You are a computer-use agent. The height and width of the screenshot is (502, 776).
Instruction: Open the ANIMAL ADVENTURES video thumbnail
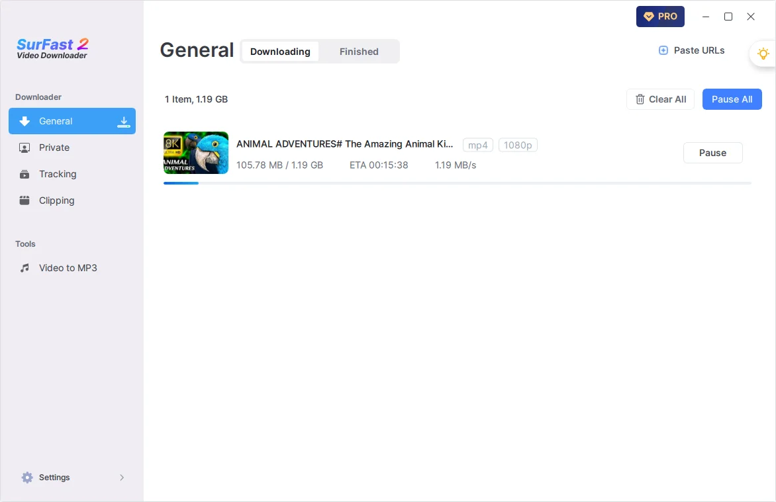point(196,153)
